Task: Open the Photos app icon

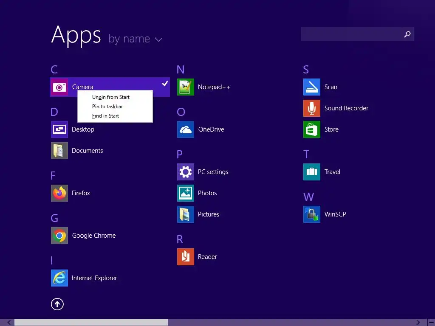Action: [186, 193]
